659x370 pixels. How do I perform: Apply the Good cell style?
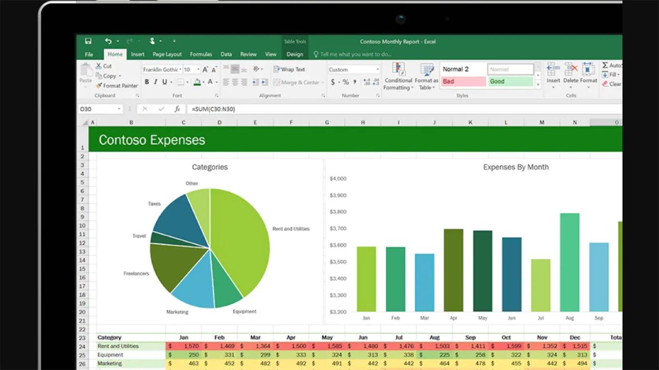[x=510, y=81]
